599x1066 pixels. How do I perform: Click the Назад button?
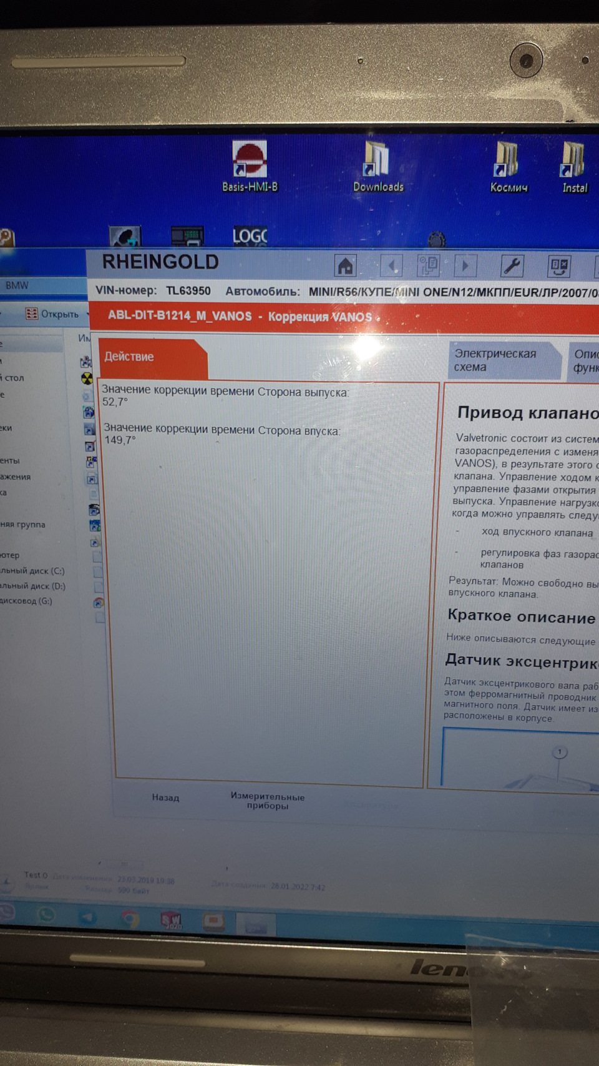(x=165, y=797)
